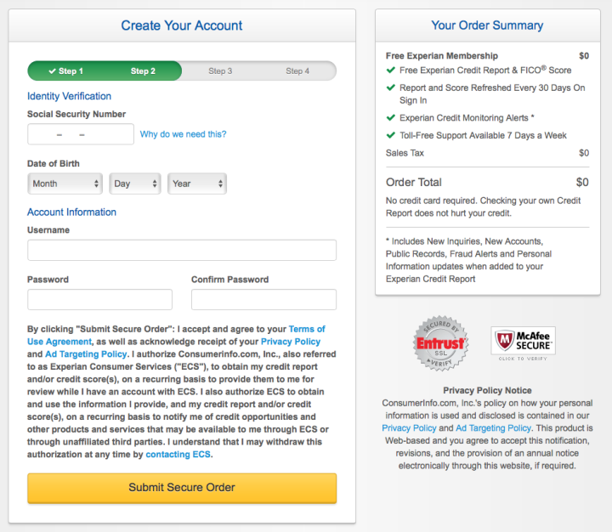Click the Entrust SSL secured seal
The height and width of the screenshot is (532, 612).
439,343
